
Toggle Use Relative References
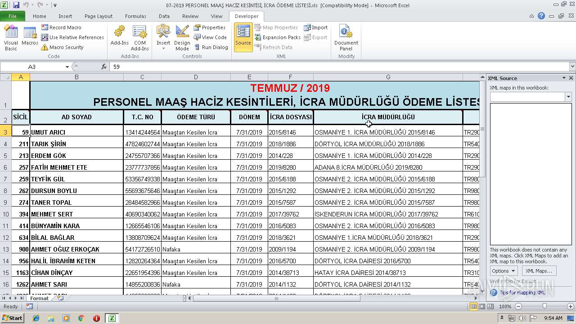click(x=72, y=37)
